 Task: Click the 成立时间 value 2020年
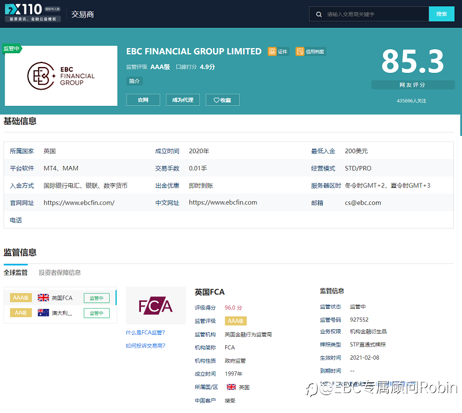(x=199, y=151)
